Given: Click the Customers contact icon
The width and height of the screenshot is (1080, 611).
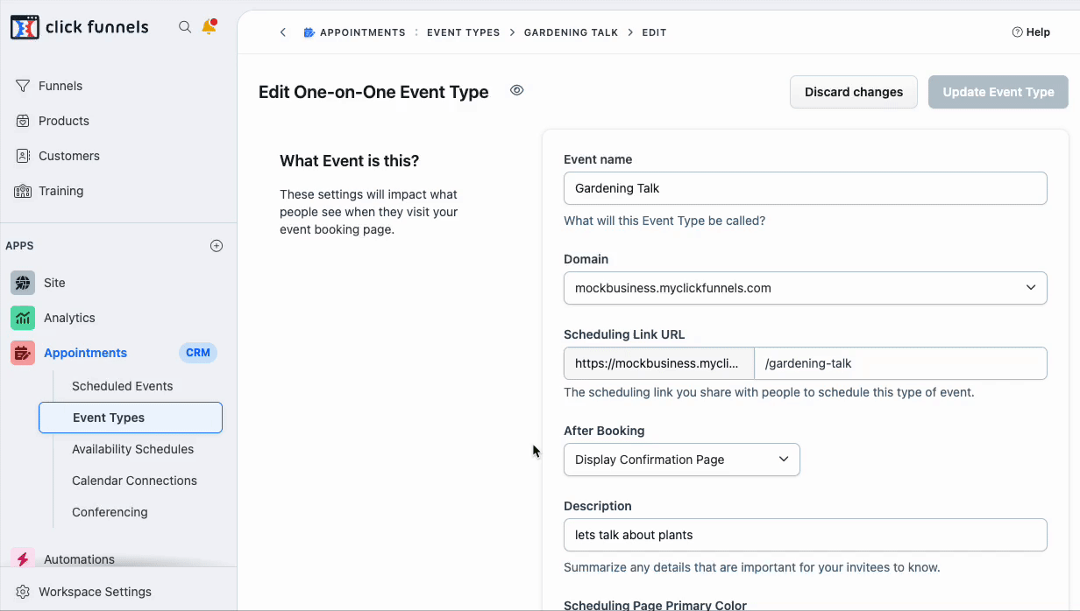Looking at the screenshot, I should [23, 156].
